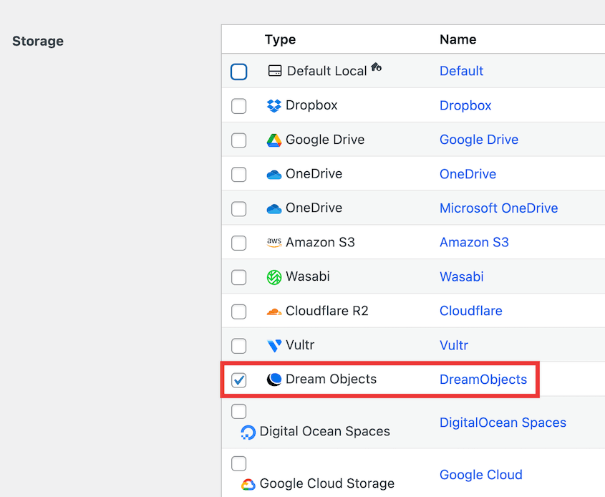The image size is (605, 497).
Task: Click the Default Local type text
Action: [326, 71]
